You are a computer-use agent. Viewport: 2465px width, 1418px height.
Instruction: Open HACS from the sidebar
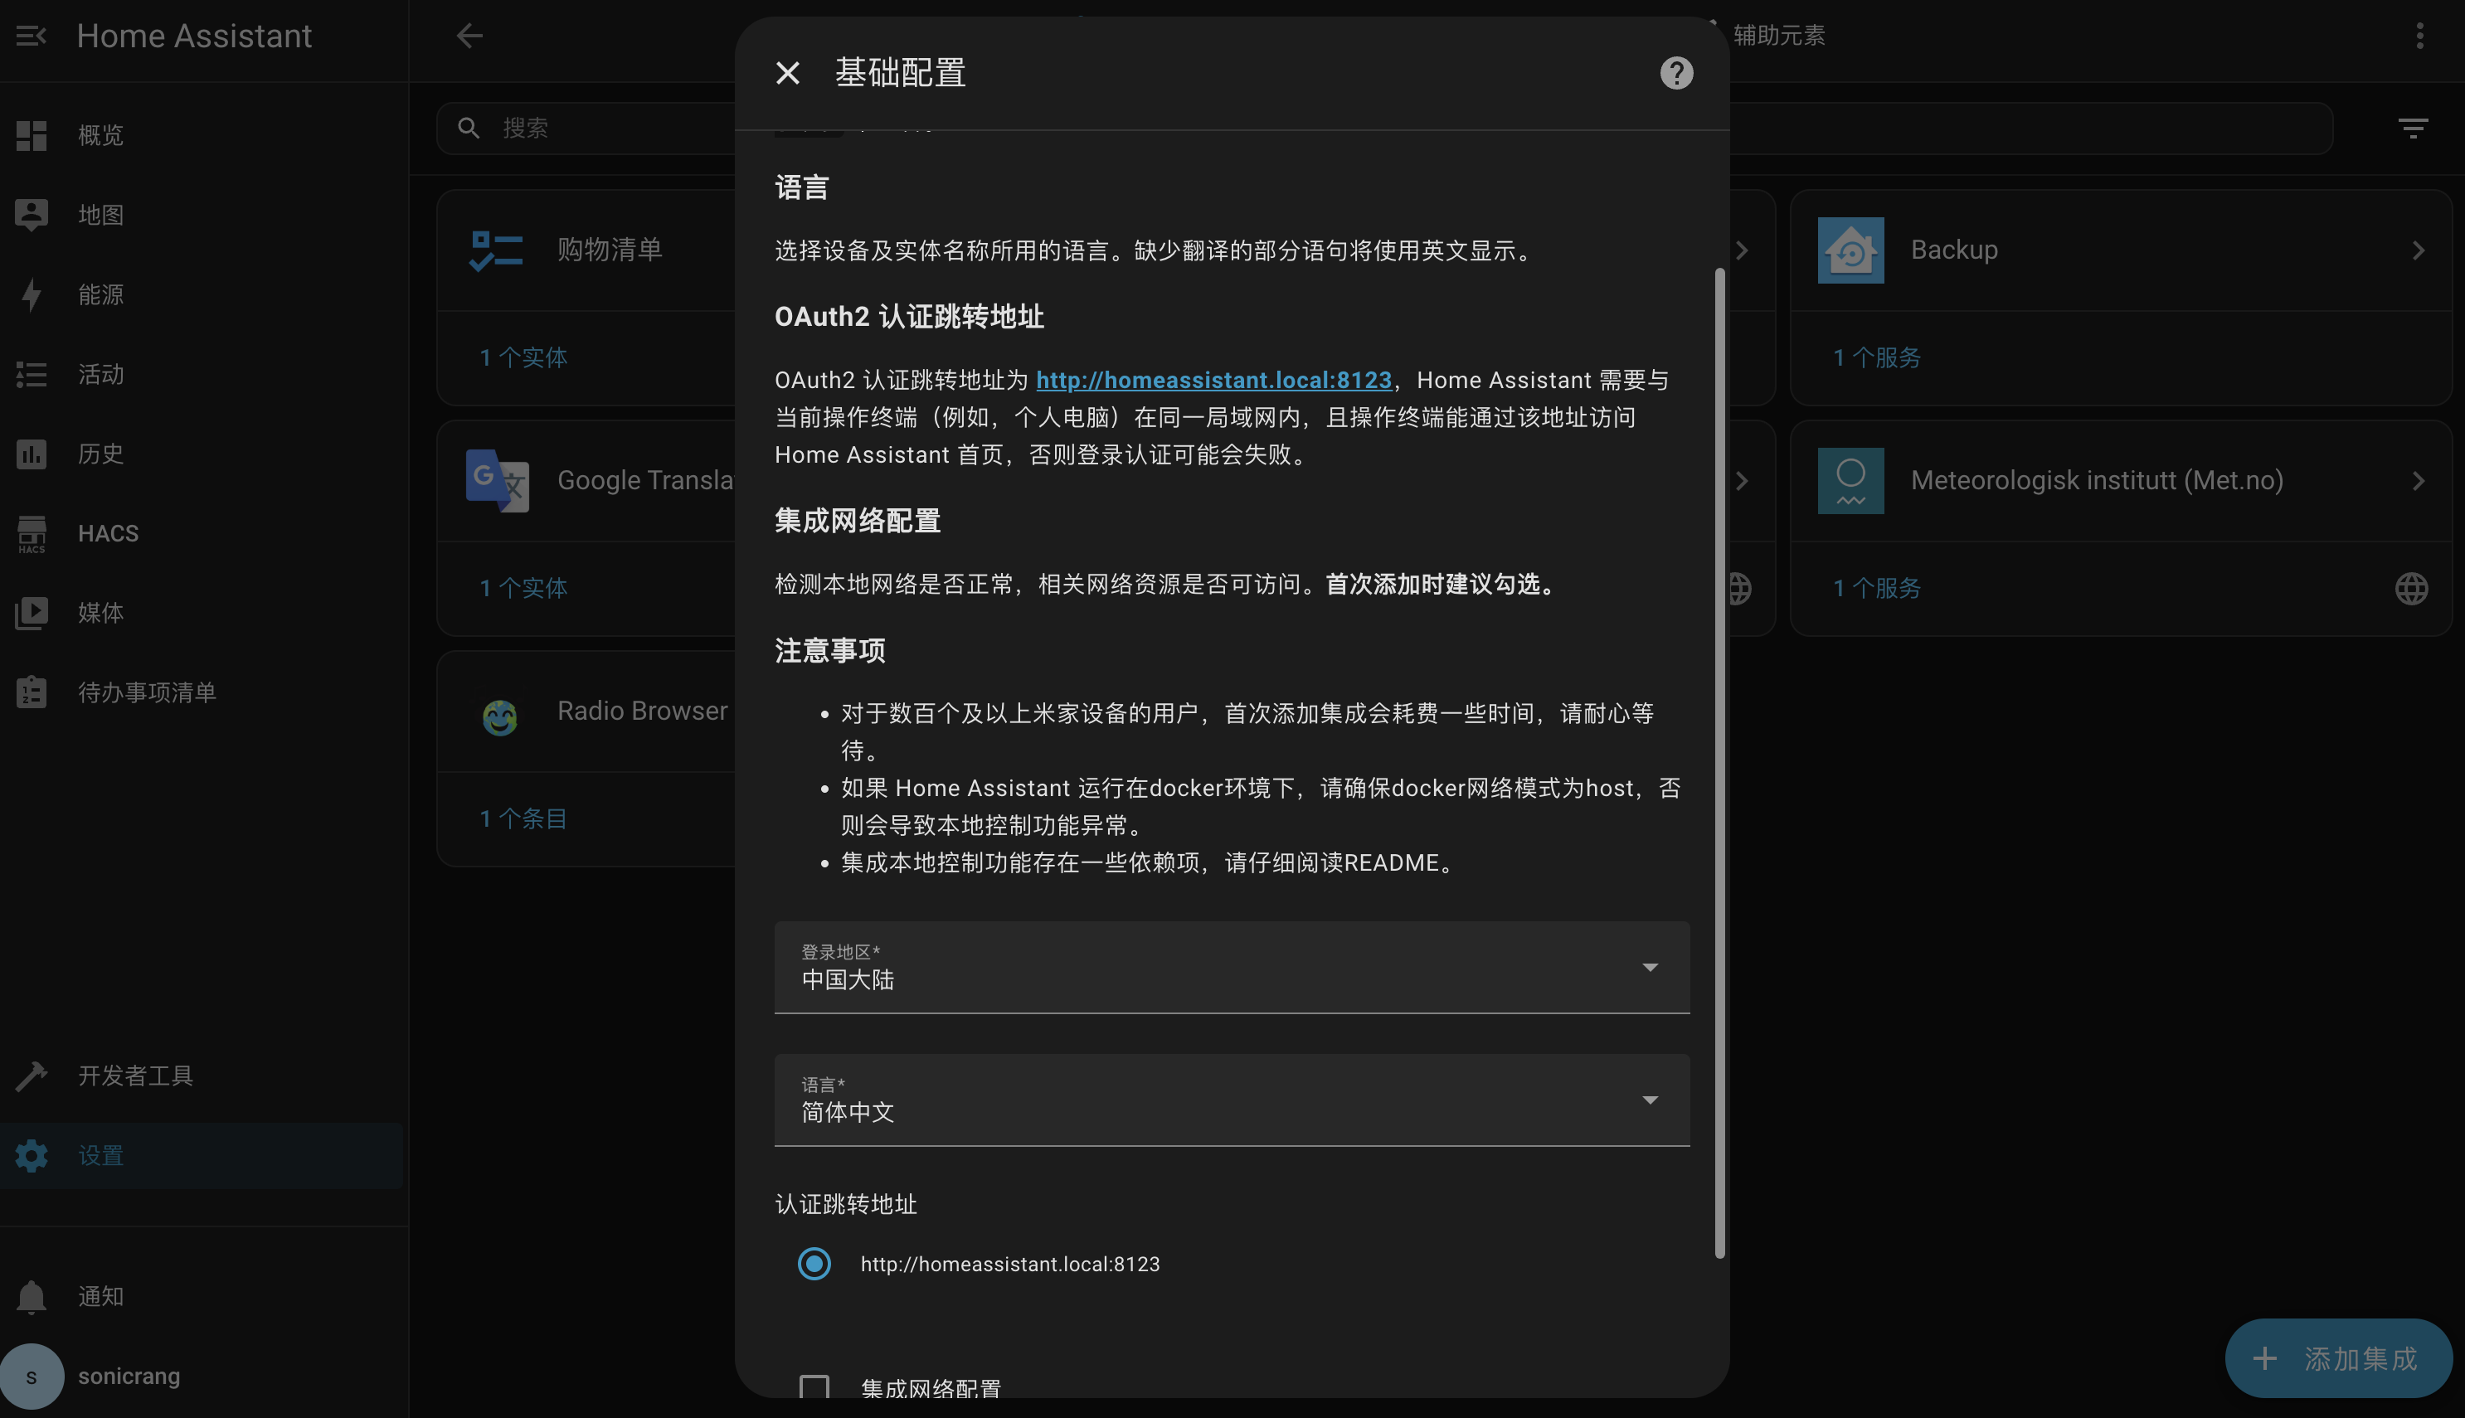pyautogui.click(x=107, y=532)
